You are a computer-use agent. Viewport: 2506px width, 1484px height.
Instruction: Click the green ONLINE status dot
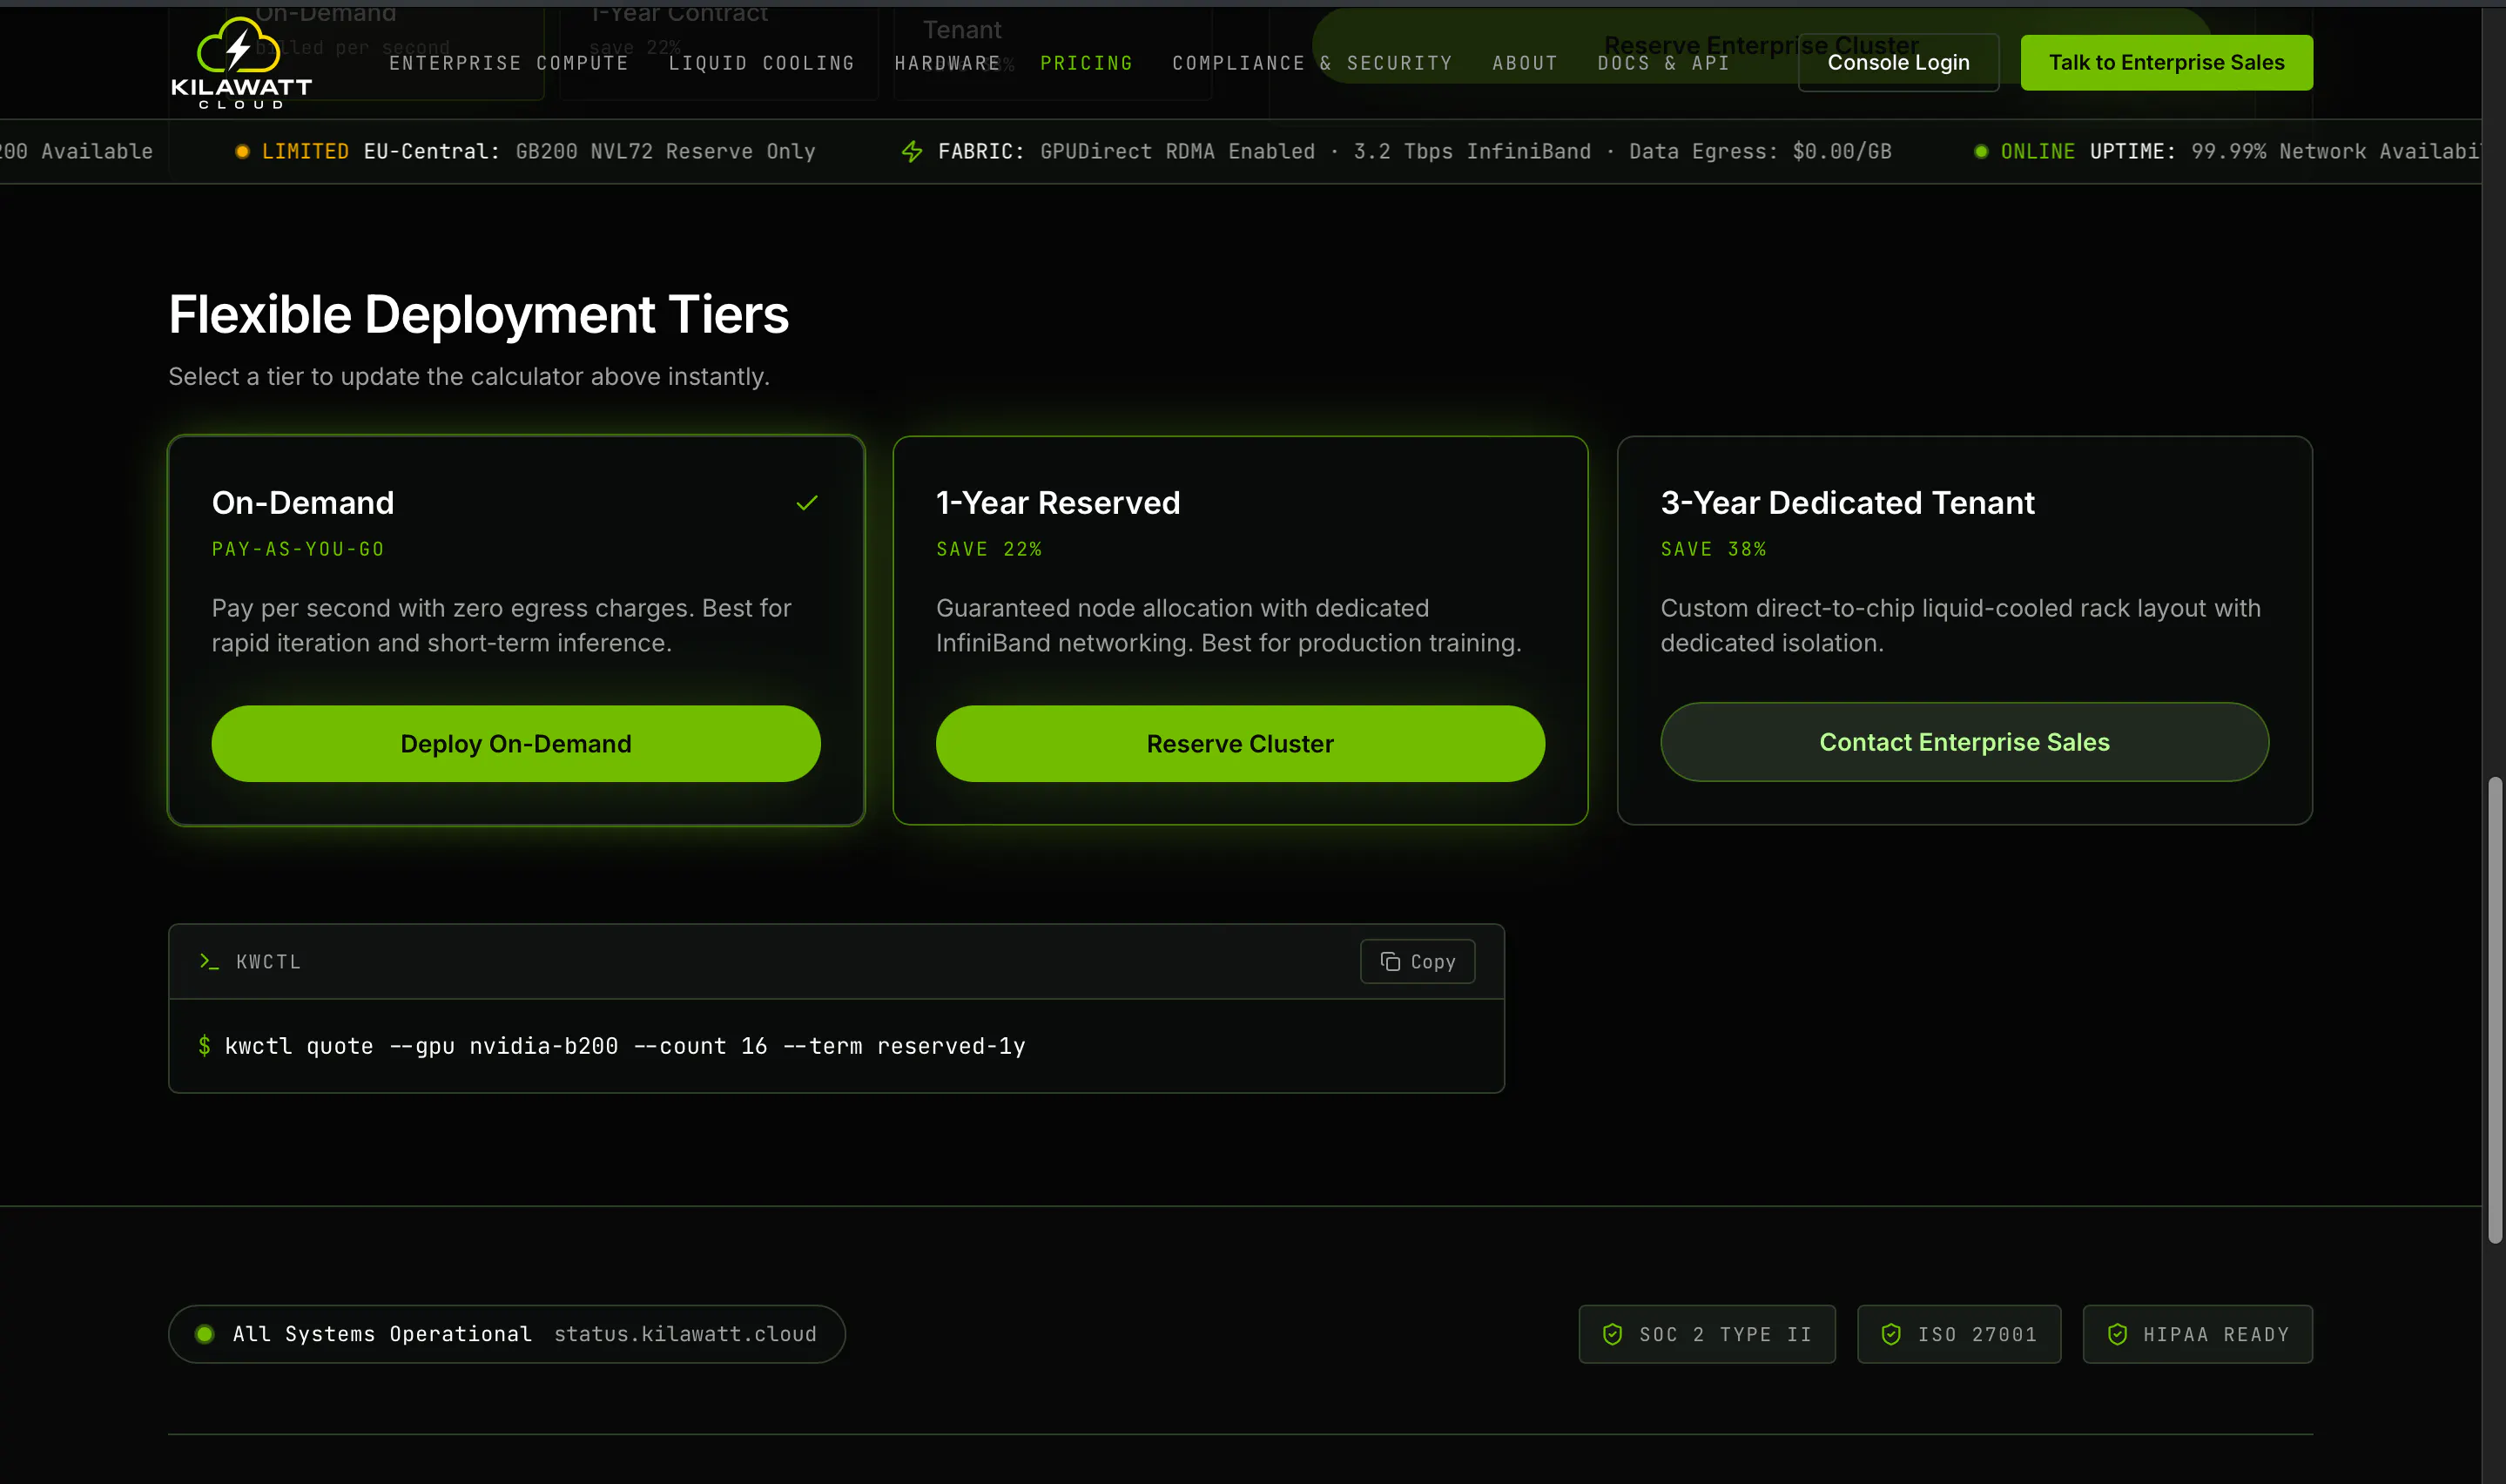click(x=1980, y=151)
